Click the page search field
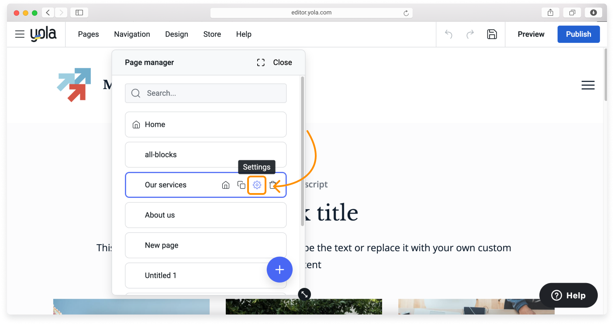The width and height of the screenshot is (614, 325). [206, 93]
